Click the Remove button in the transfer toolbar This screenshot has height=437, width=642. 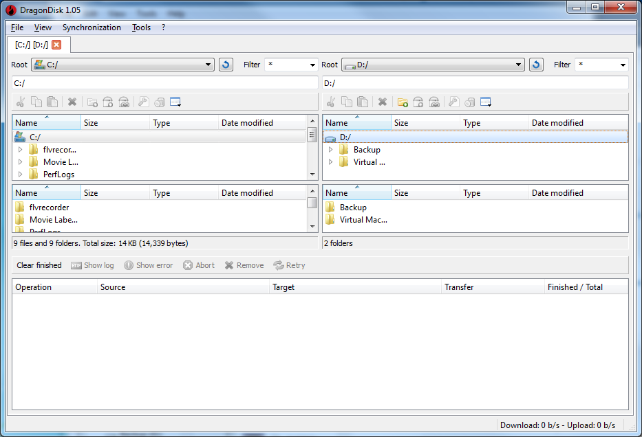244,265
